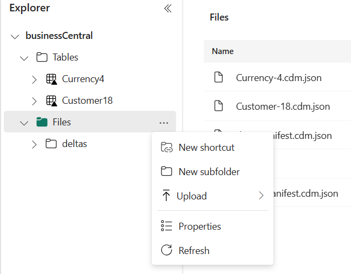351x274 pixels.
Task: Click the Tables folder icon
Action: 42,57
